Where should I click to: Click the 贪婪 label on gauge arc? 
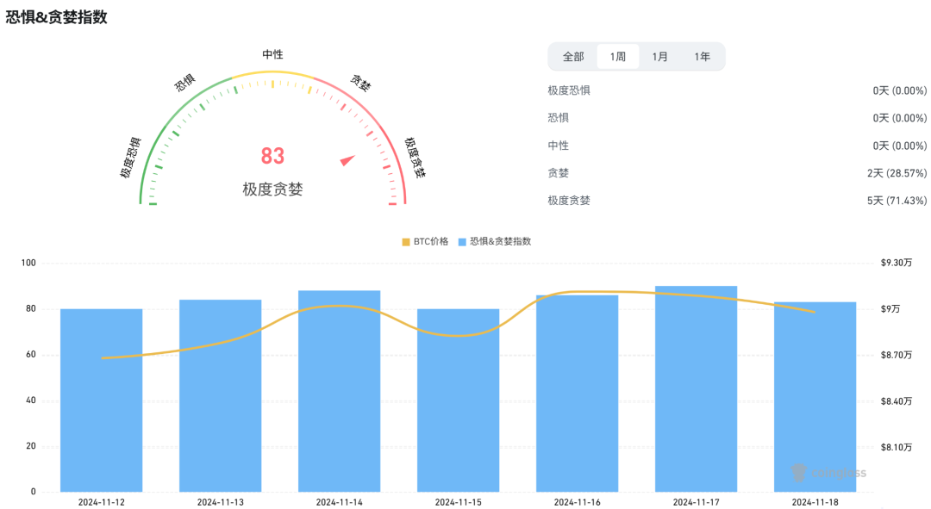360,83
